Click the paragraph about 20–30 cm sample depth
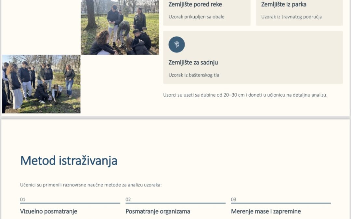This screenshot has width=351, height=219. 245,95
